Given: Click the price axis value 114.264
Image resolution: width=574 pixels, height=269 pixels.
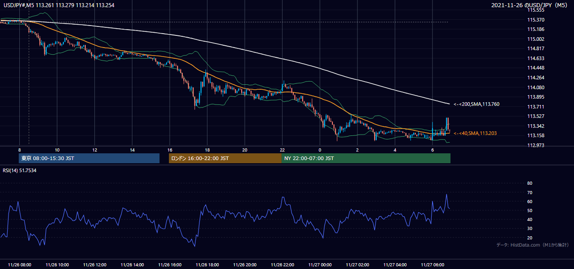Looking at the screenshot, I should (535, 78).
